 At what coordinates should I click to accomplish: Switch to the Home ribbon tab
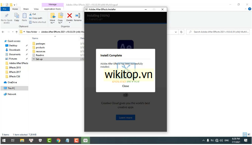[x=15, y=9]
